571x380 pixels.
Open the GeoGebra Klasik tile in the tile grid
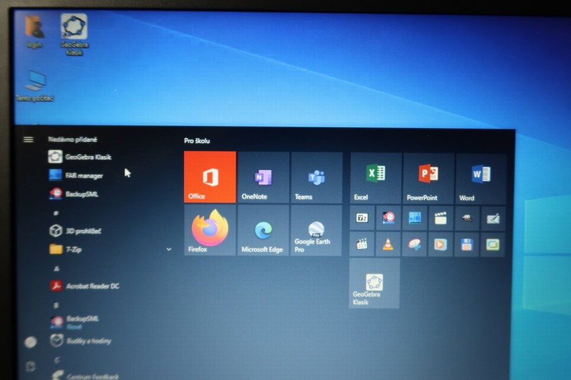pyautogui.click(x=374, y=284)
